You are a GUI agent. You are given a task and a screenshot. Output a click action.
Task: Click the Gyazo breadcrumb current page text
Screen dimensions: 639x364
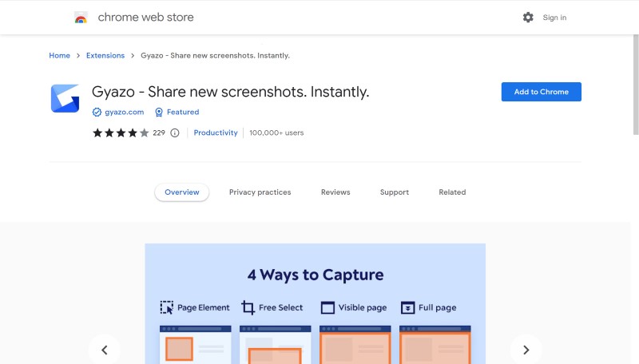pos(215,55)
